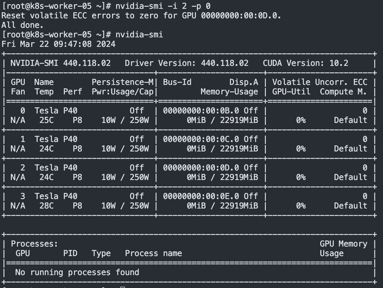The image size is (383, 288).
Task: Click 'Tesla P40' name in GPU 0 row
Action: [56, 111]
